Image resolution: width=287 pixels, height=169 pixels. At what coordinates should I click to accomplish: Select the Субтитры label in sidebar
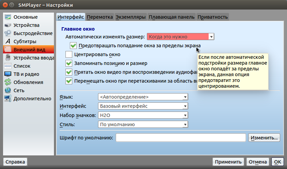[x=25, y=41]
